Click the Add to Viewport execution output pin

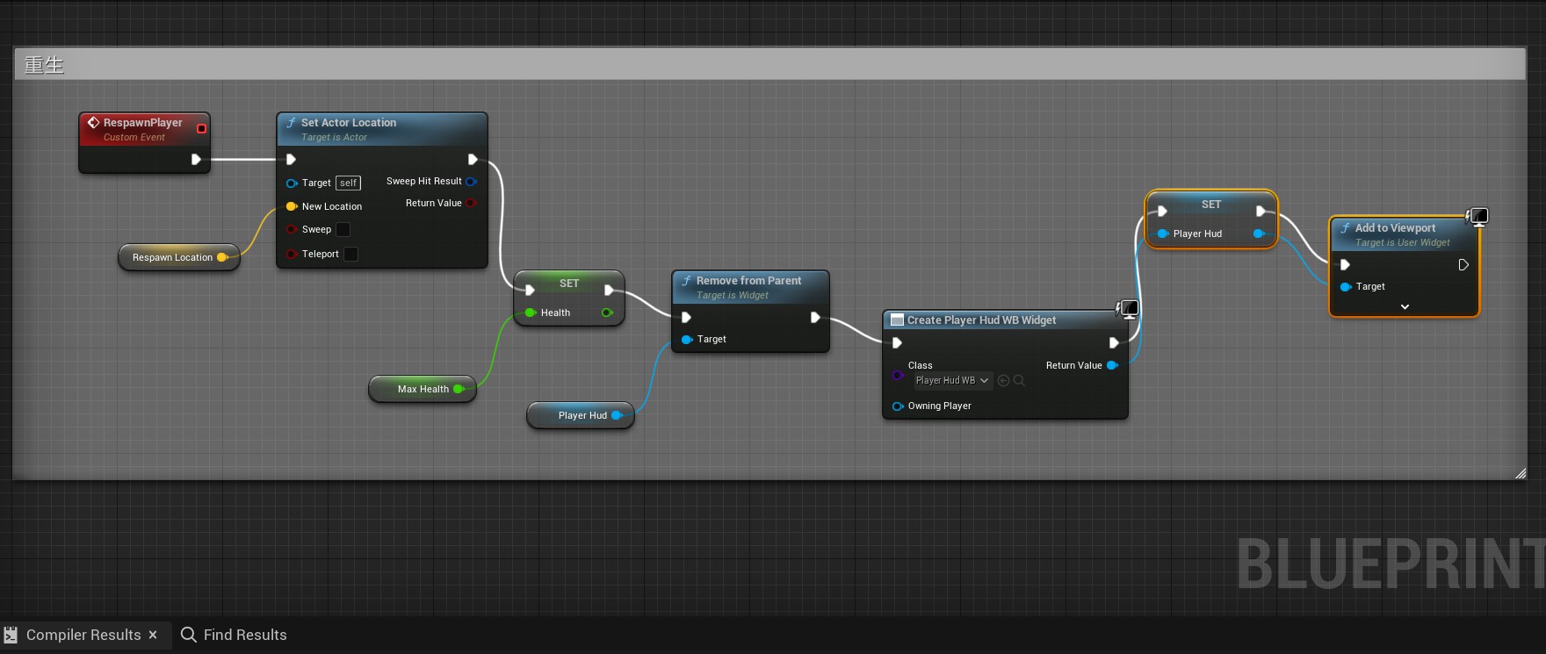(x=1463, y=265)
